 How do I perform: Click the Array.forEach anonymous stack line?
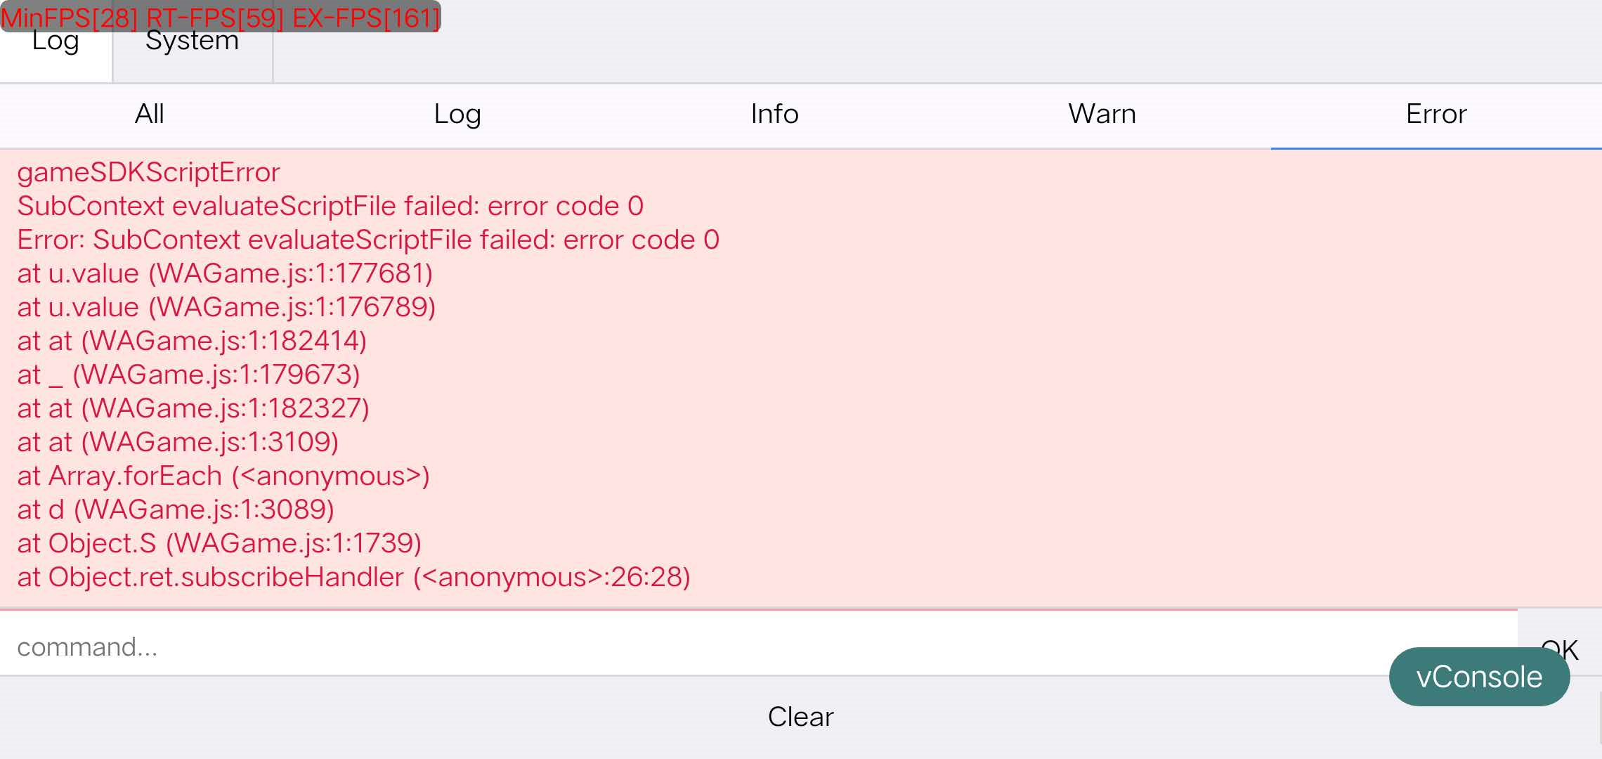coord(223,476)
